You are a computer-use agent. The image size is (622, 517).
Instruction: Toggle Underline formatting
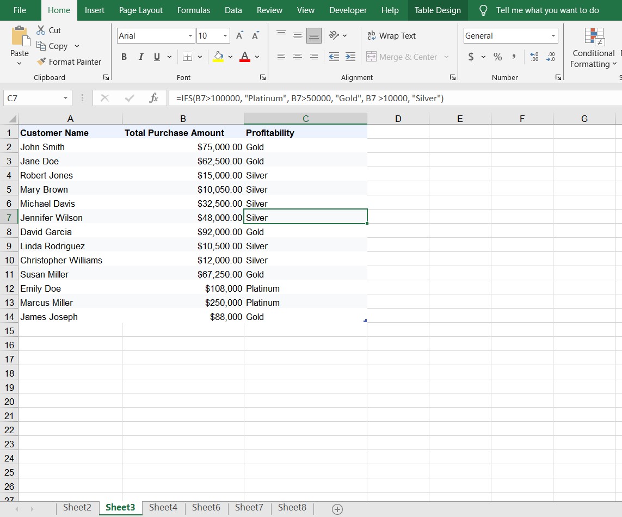[157, 57]
